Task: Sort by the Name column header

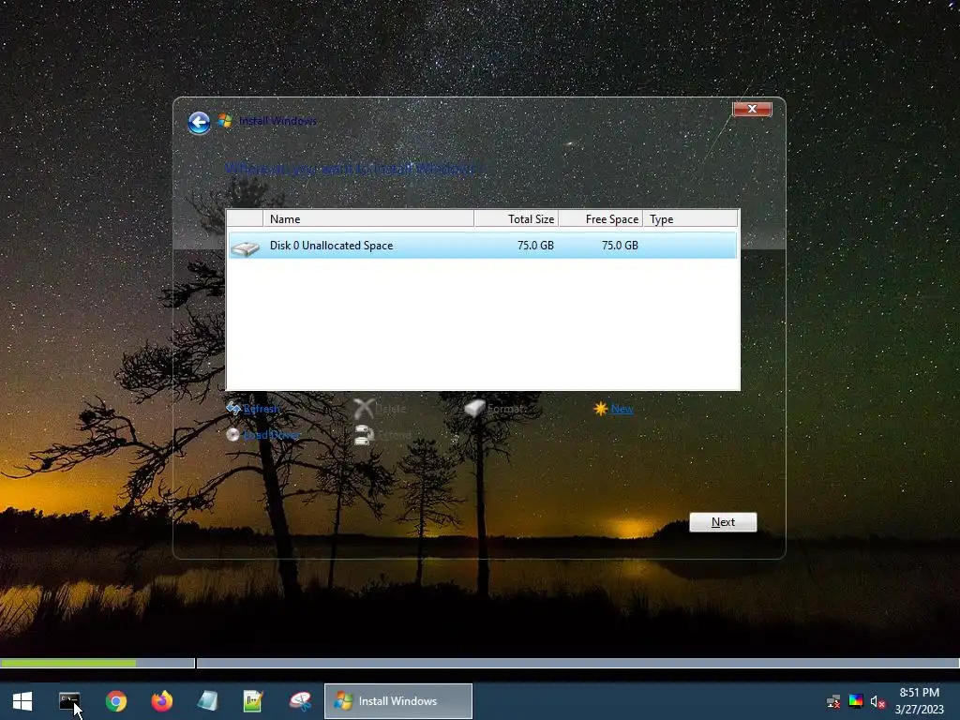Action: pyautogui.click(x=367, y=218)
